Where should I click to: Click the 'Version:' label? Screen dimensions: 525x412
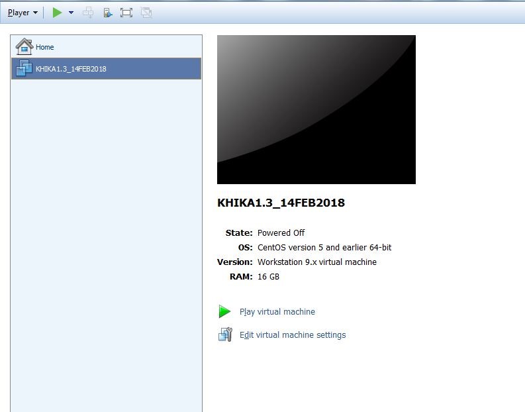coord(235,262)
